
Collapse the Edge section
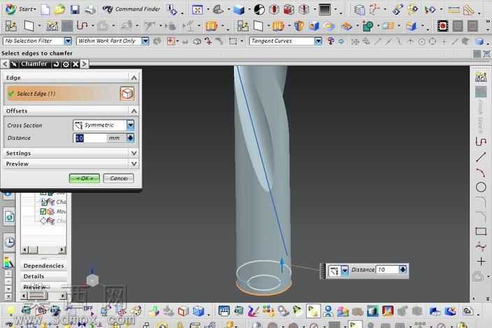coord(134,78)
